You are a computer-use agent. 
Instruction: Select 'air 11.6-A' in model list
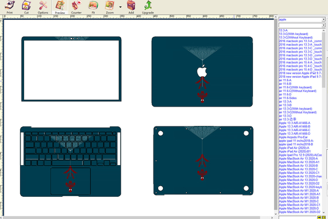tap(285, 80)
